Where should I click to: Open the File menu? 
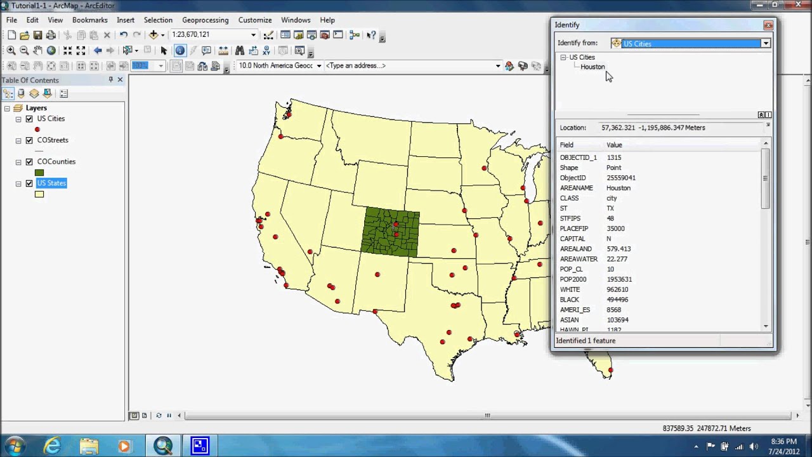pos(11,20)
